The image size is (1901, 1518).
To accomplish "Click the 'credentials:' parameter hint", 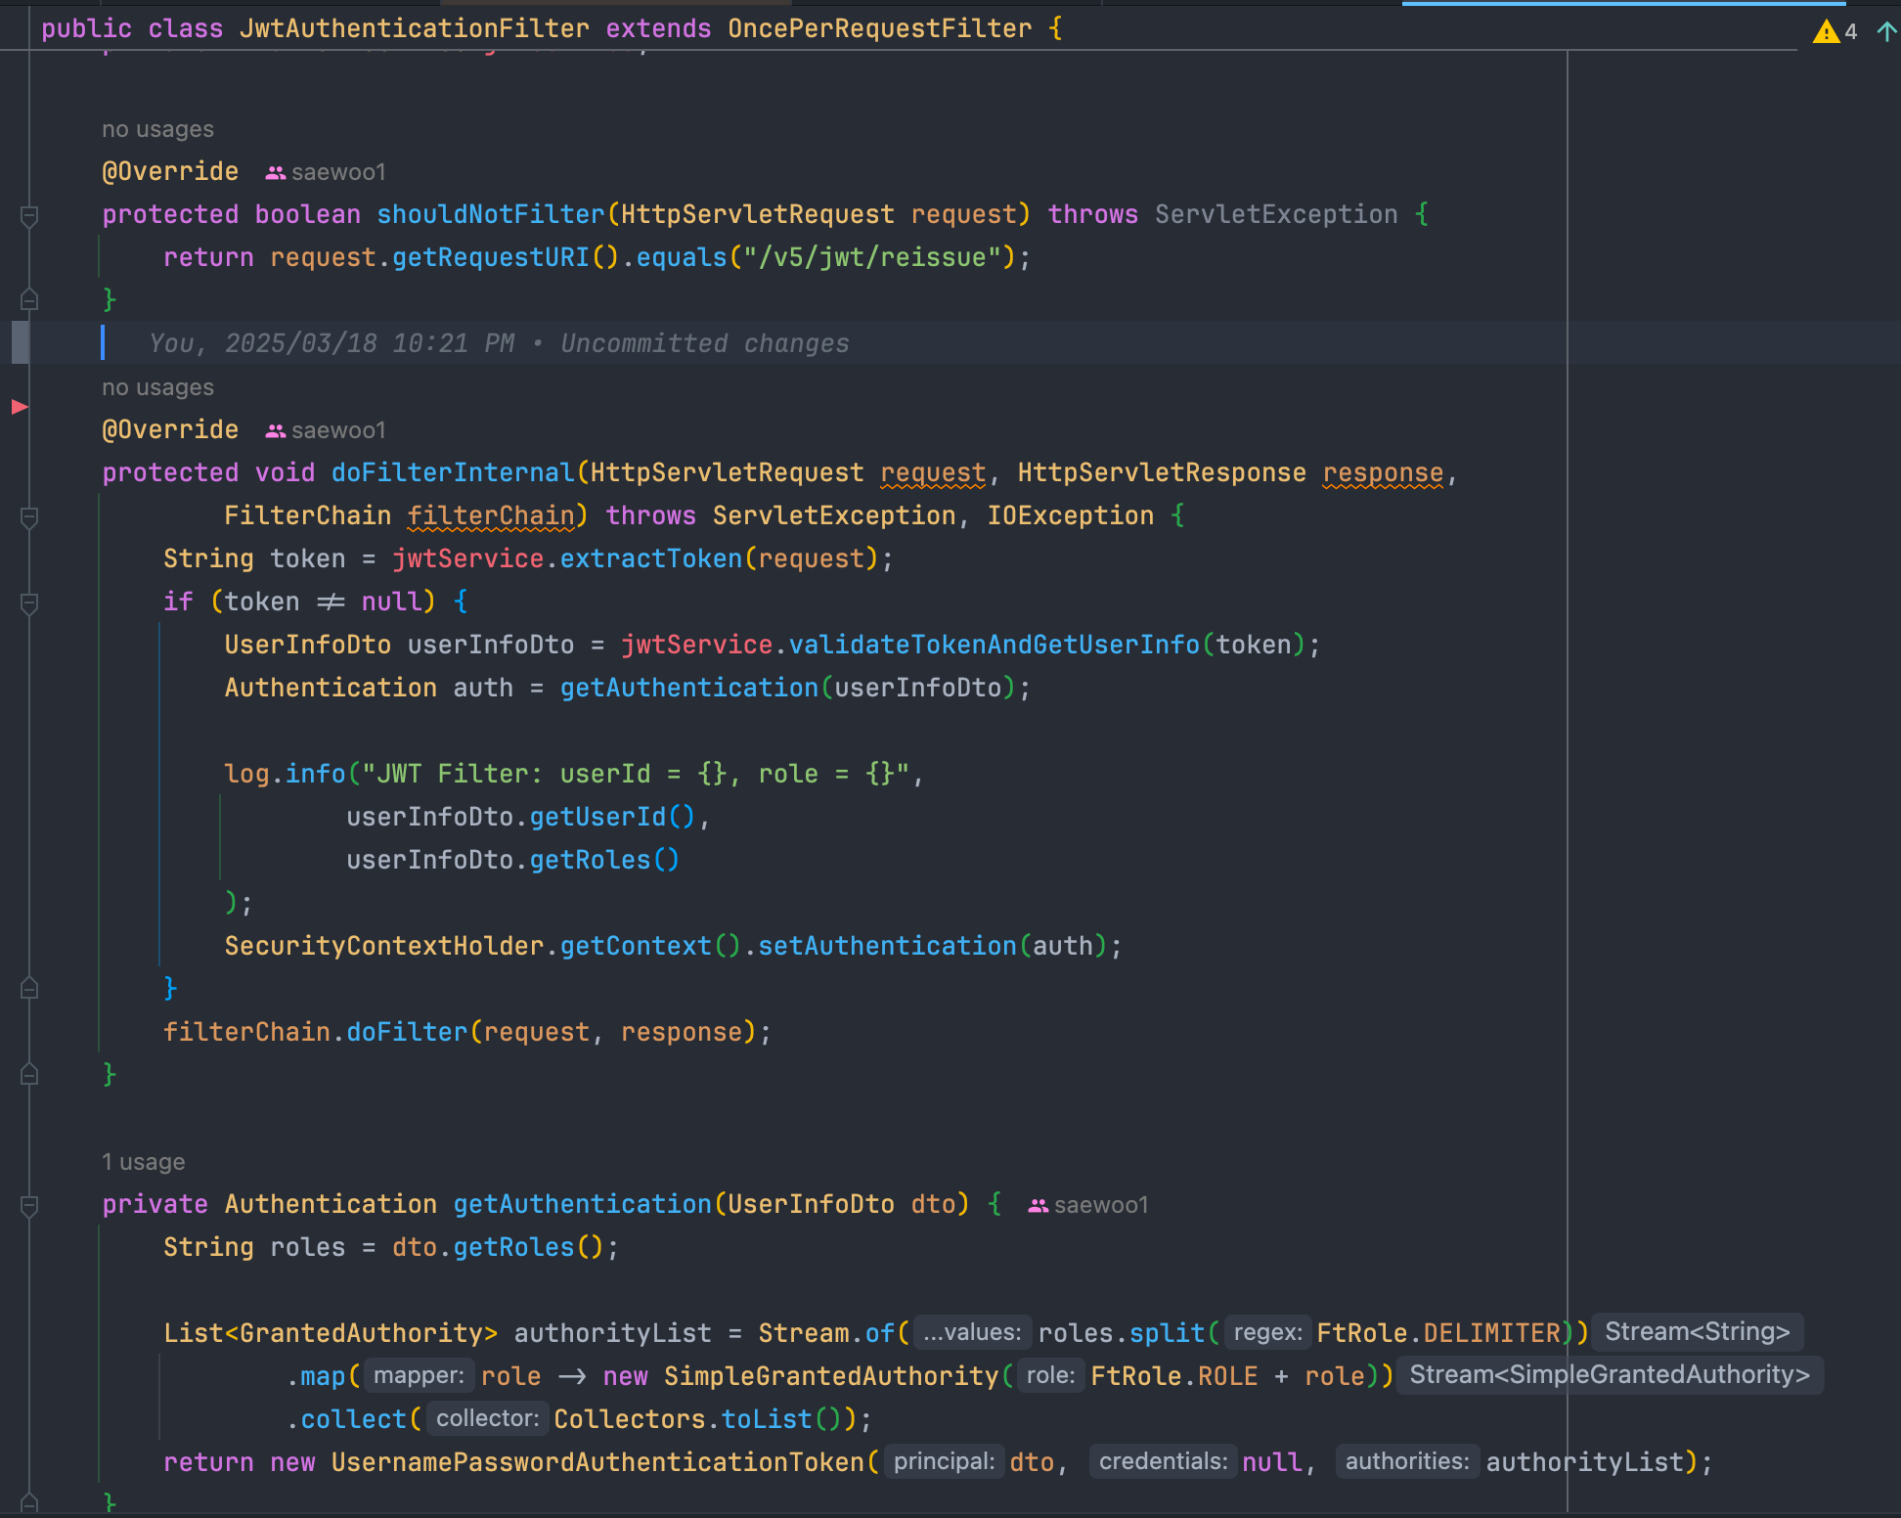I will [x=1163, y=1461].
